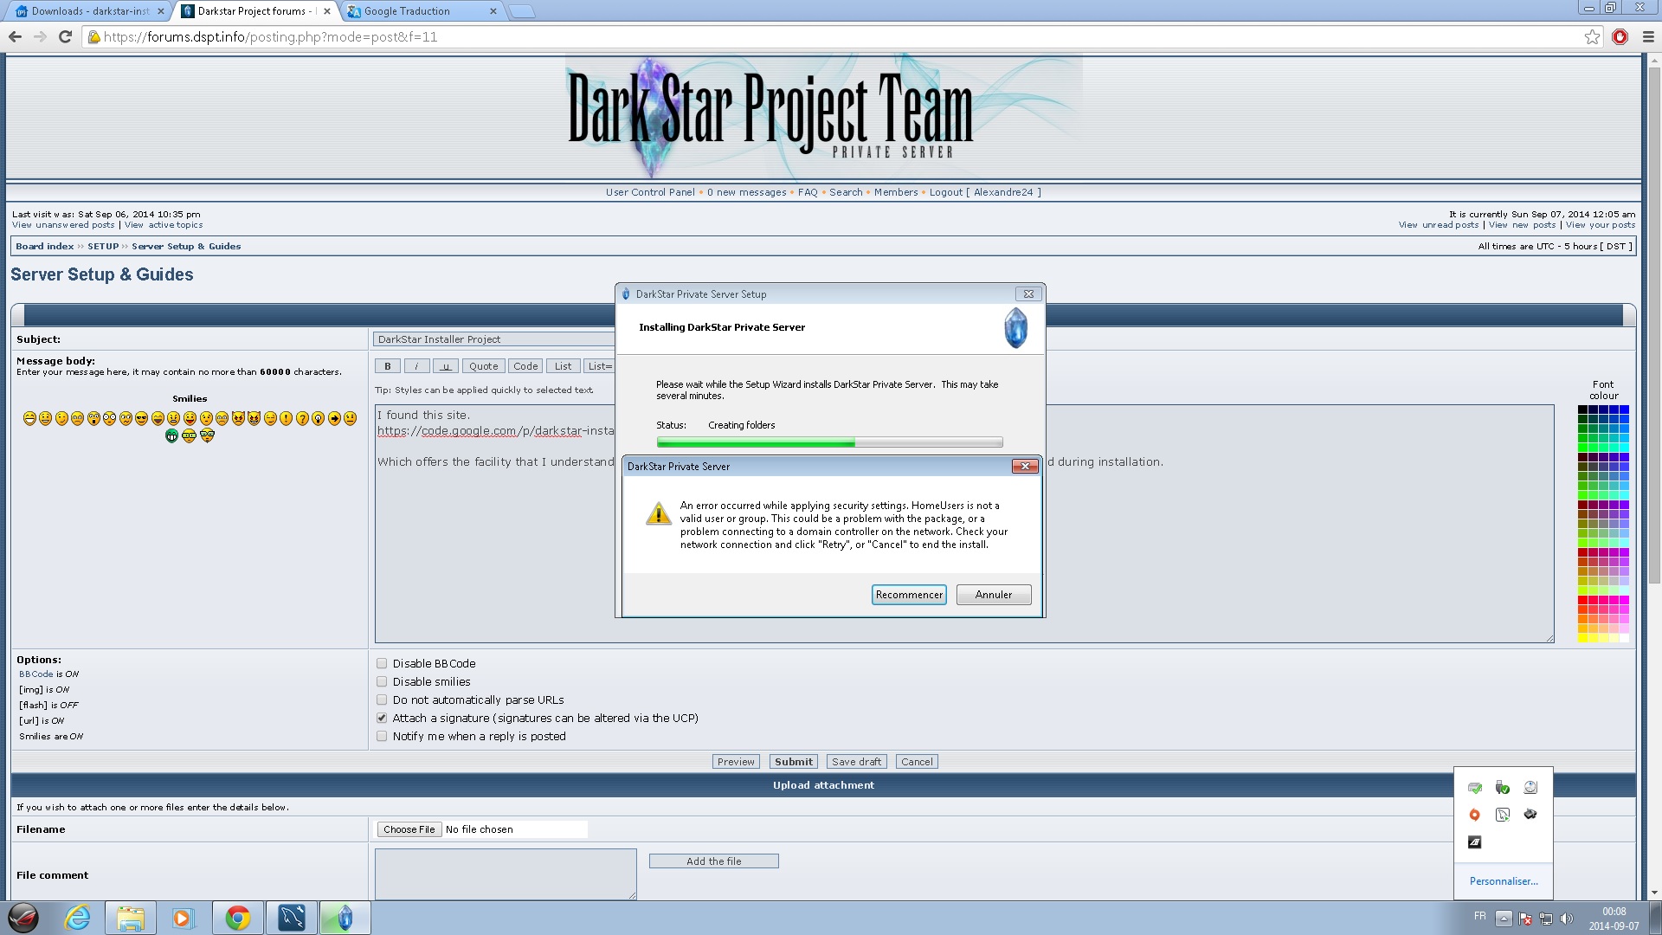Open Windows Explorer folder taskbar icon

(x=131, y=918)
